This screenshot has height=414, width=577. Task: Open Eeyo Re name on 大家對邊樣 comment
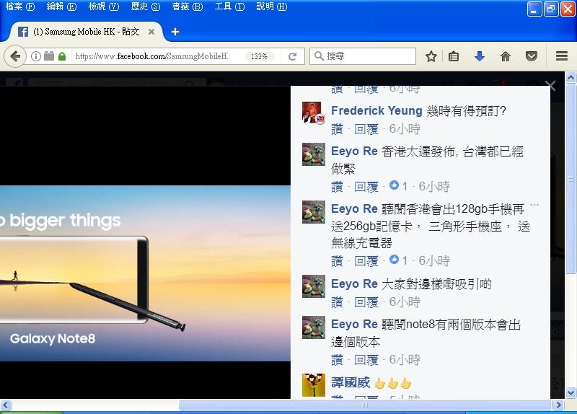point(354,283)
